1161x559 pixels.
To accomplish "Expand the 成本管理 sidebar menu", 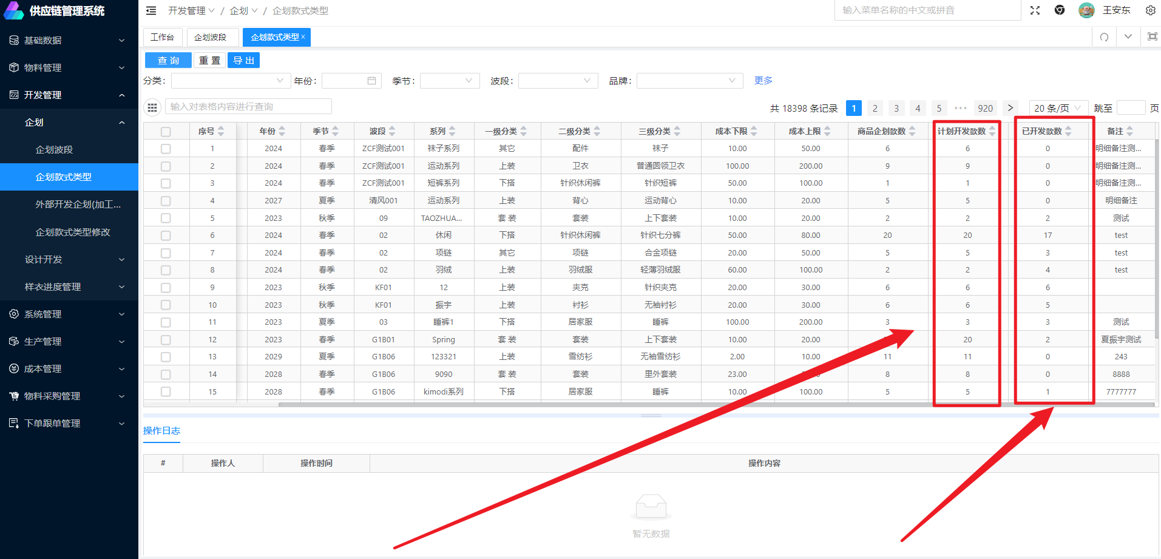I will point(69,368).
